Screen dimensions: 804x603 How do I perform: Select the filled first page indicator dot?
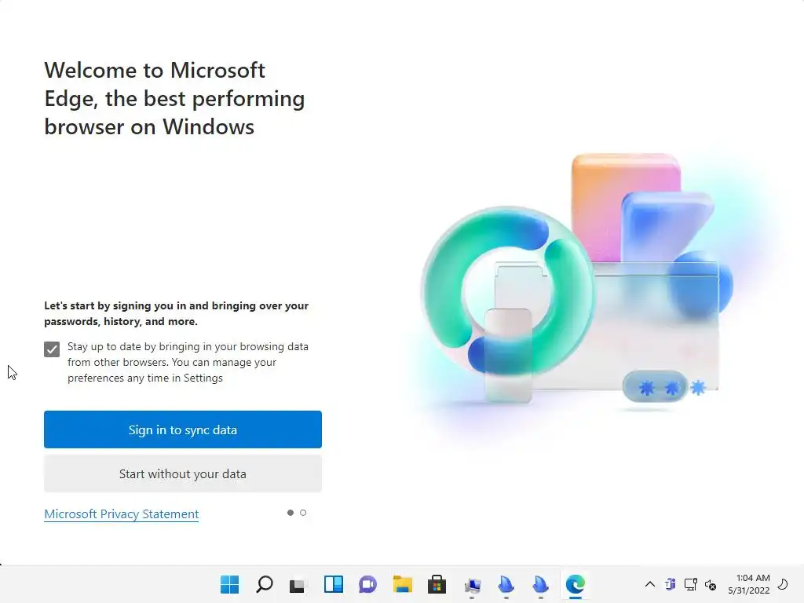click(291, 513)
